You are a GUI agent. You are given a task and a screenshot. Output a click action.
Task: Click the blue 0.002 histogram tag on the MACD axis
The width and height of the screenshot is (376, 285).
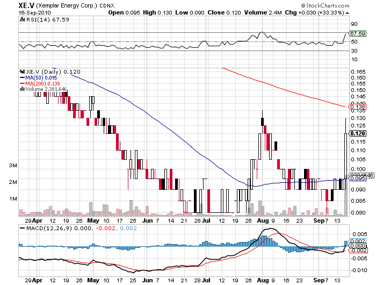358,241
